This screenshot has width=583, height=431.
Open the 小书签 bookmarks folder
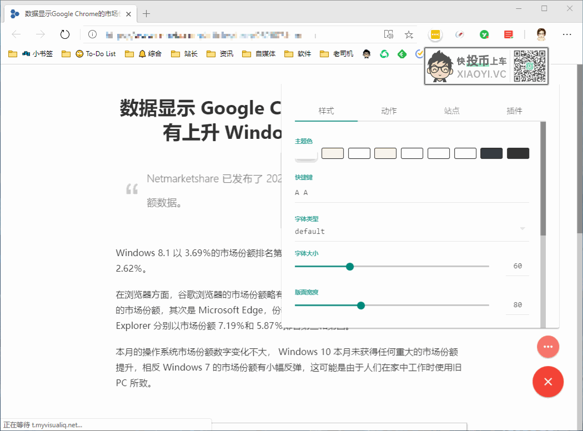(x=31, y=54)
